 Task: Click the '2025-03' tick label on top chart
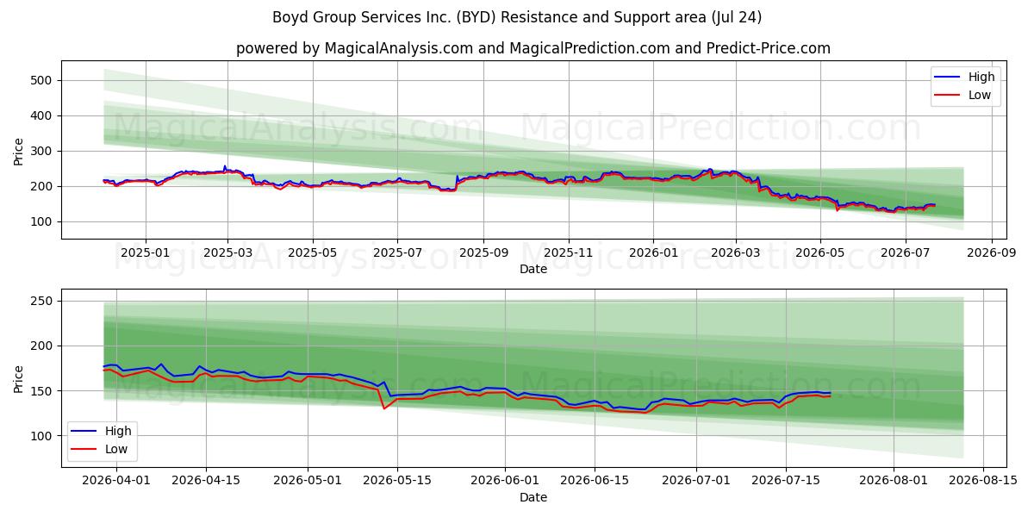pos(227,254)
